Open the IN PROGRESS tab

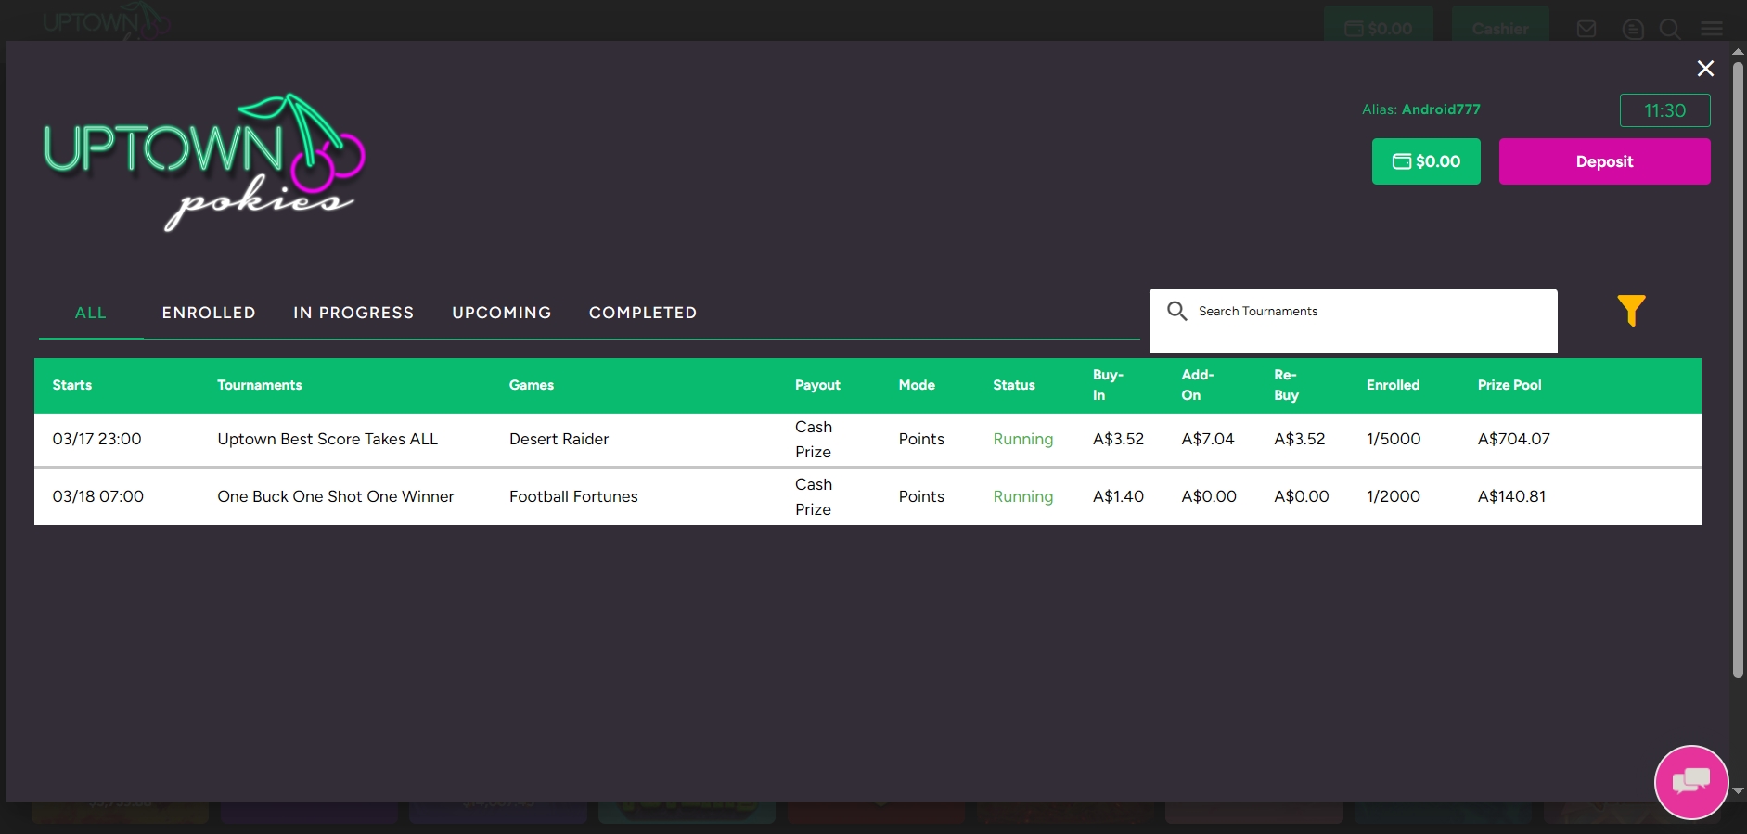point(353,313)
